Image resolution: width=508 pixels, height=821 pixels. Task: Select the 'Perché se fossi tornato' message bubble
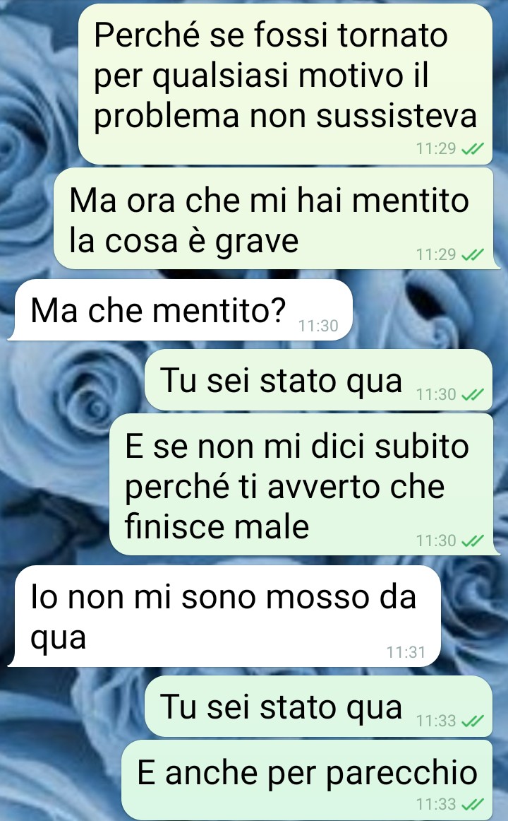click(x=286, y=84)
